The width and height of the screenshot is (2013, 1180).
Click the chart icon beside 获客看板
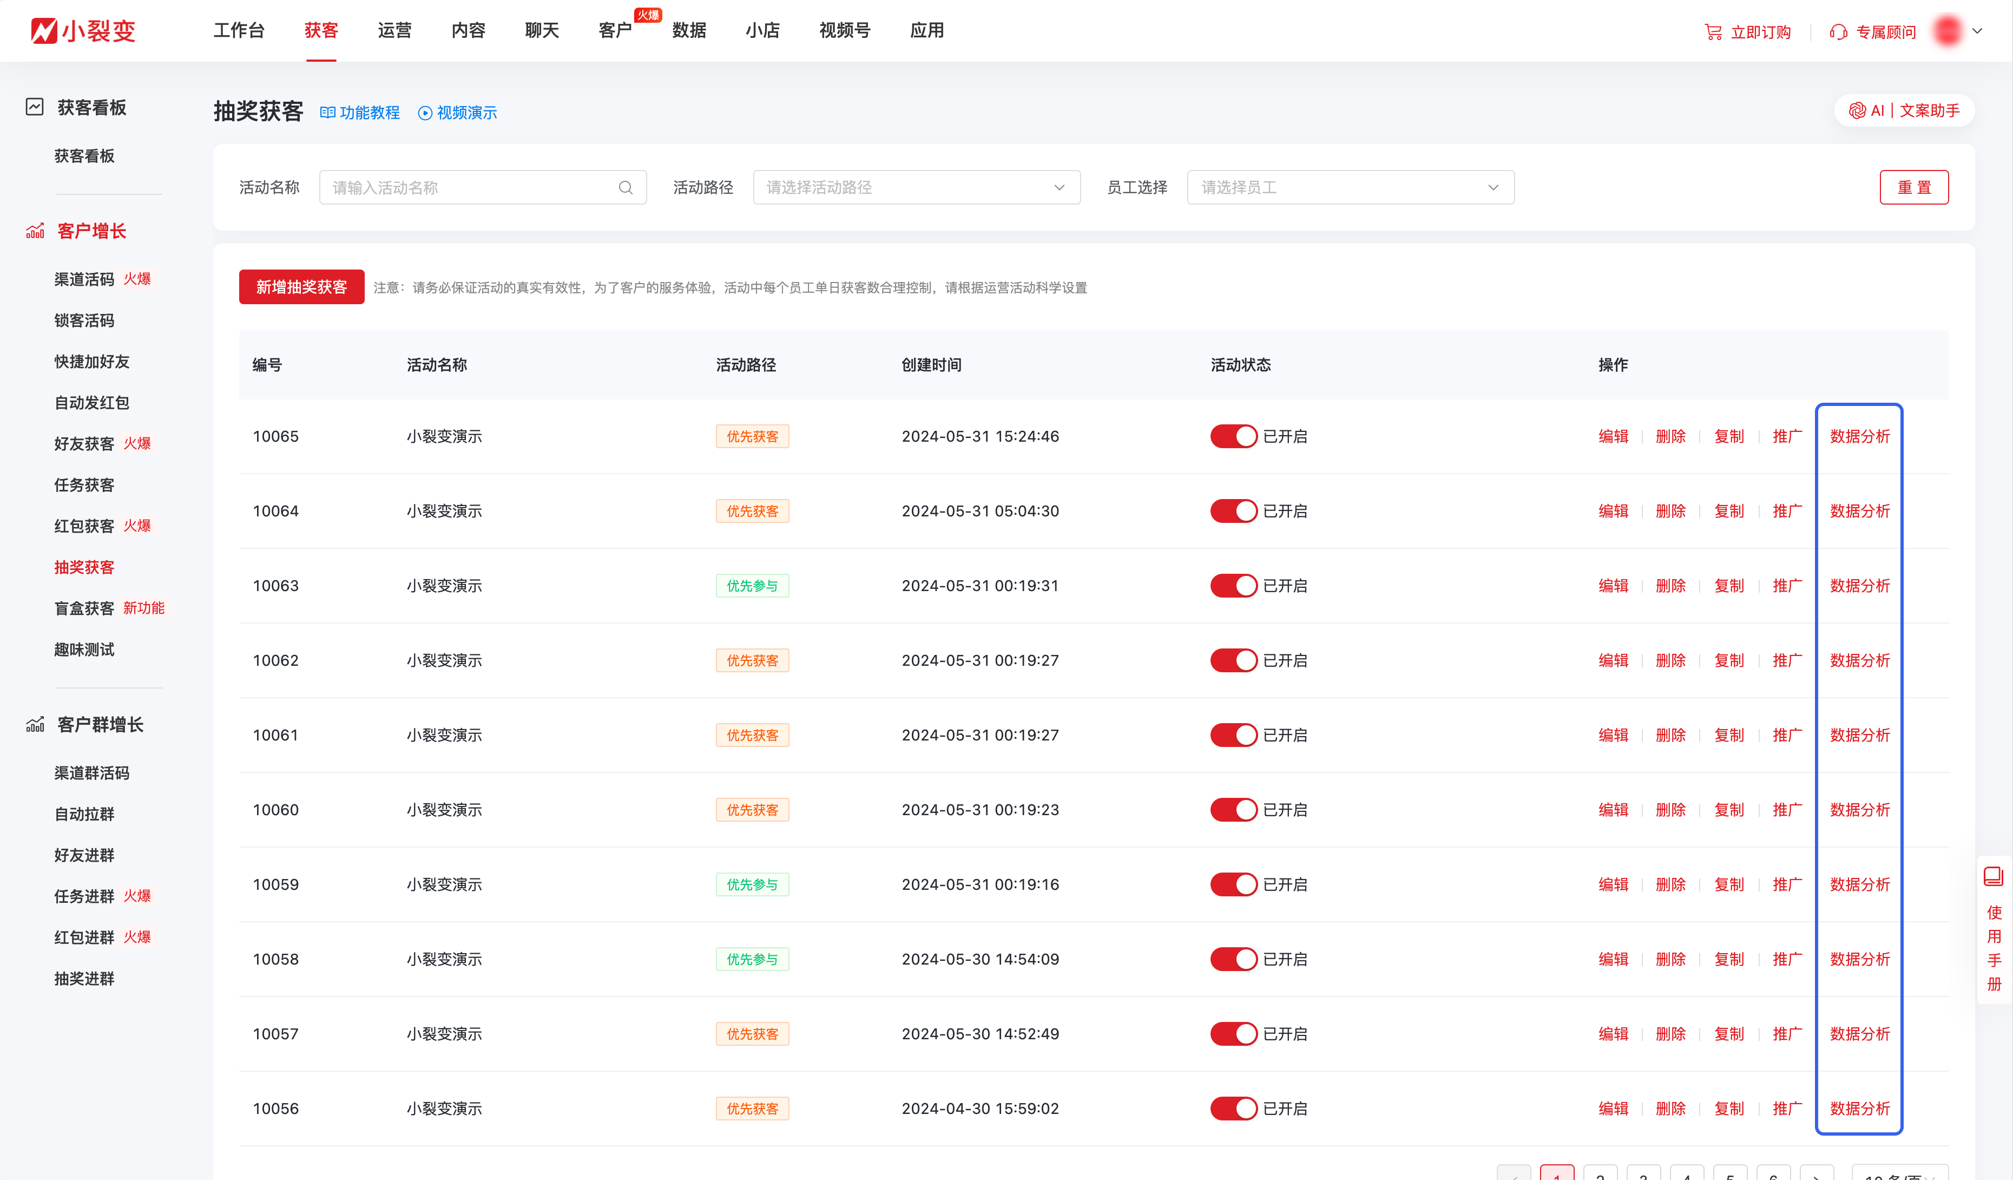34,106
